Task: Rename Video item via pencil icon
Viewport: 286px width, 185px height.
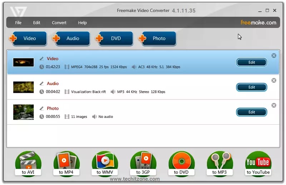Action: [x=41, y=59]
